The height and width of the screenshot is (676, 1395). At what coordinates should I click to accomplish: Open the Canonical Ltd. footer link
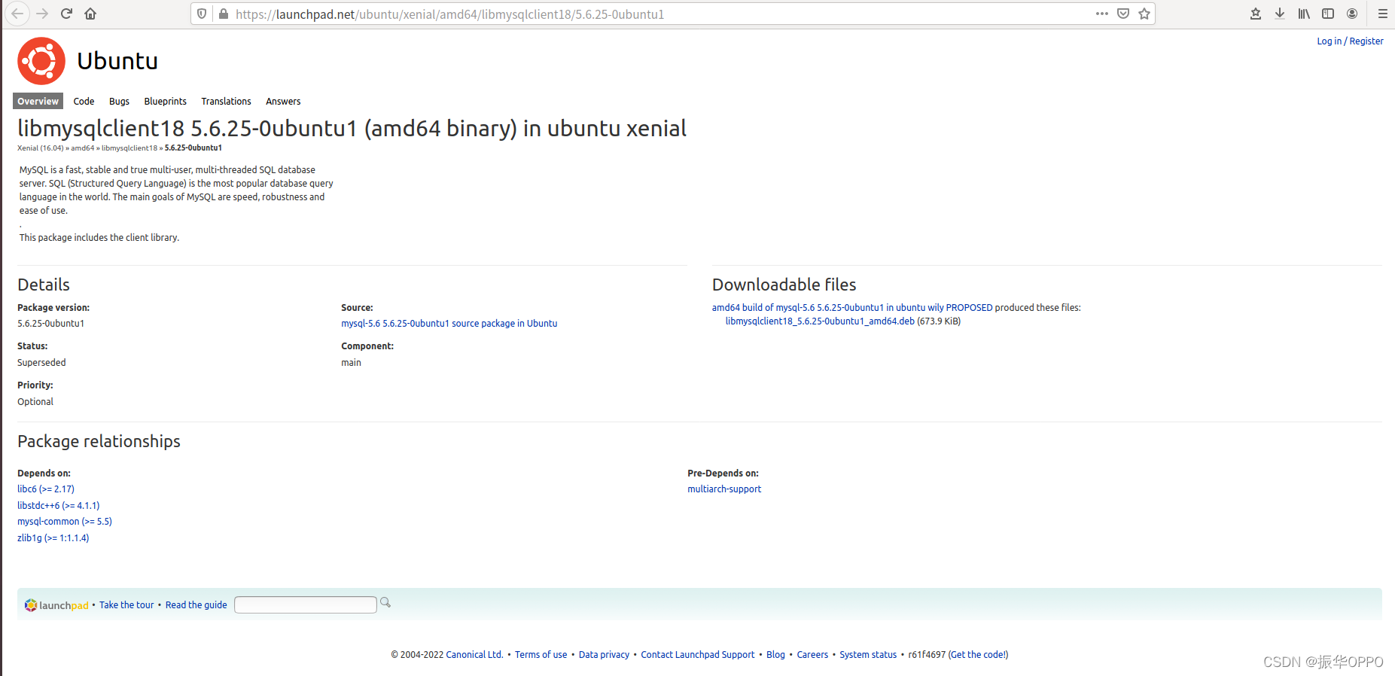point(474,655)
